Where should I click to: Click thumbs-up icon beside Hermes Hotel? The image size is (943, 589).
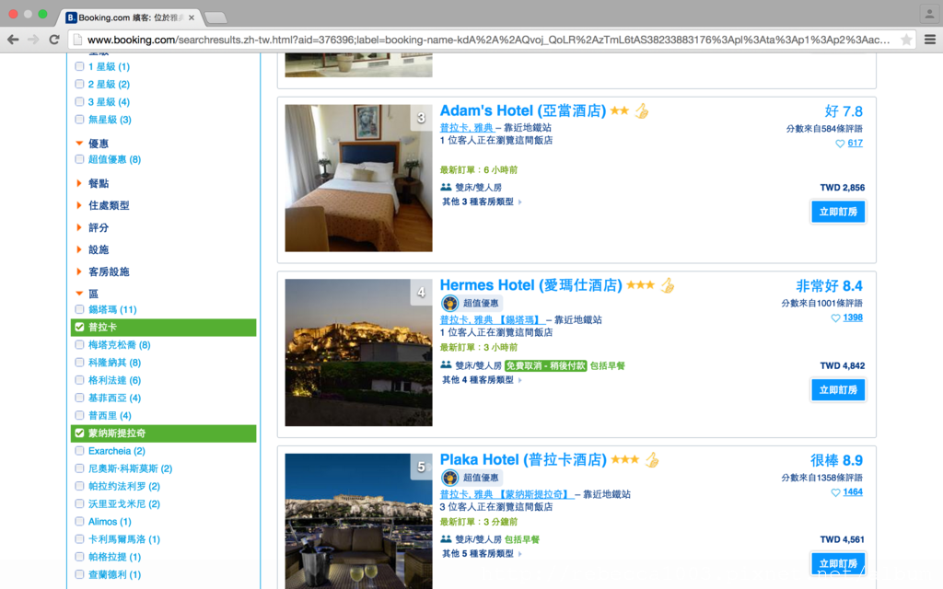click(668, 285)
